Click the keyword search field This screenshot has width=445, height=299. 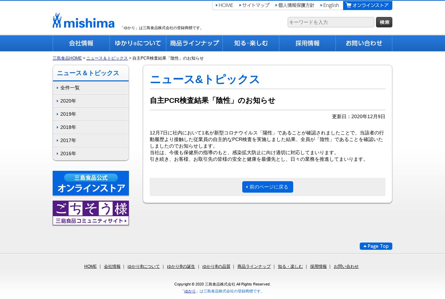331,22
